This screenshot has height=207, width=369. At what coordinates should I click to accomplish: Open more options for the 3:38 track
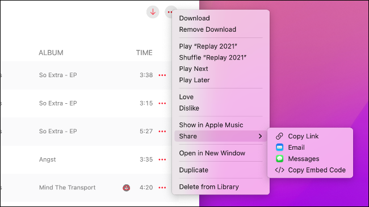click(162, 75)
